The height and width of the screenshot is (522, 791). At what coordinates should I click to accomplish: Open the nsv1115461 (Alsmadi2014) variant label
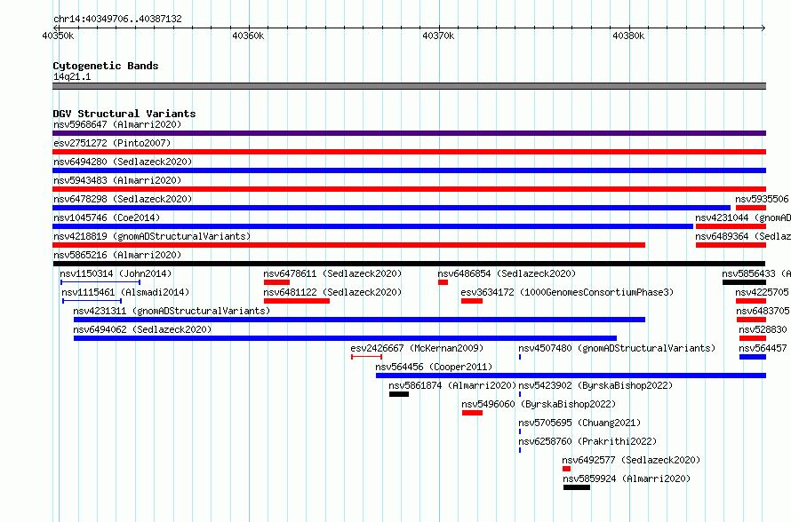[125, 292]
